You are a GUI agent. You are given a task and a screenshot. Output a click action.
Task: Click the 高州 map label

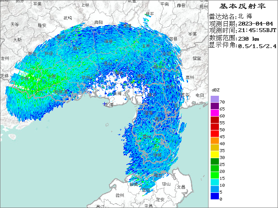point(190,77)
